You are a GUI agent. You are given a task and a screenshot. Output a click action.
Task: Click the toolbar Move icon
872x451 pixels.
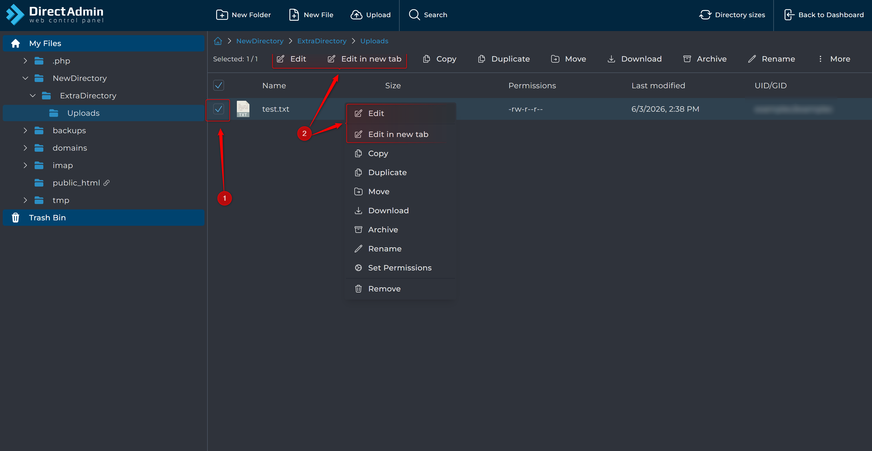[x=555, y=59]
